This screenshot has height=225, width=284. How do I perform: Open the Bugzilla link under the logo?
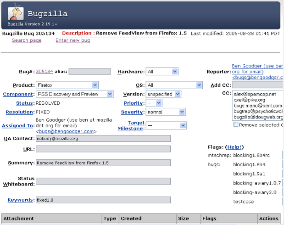click(15, 24)
